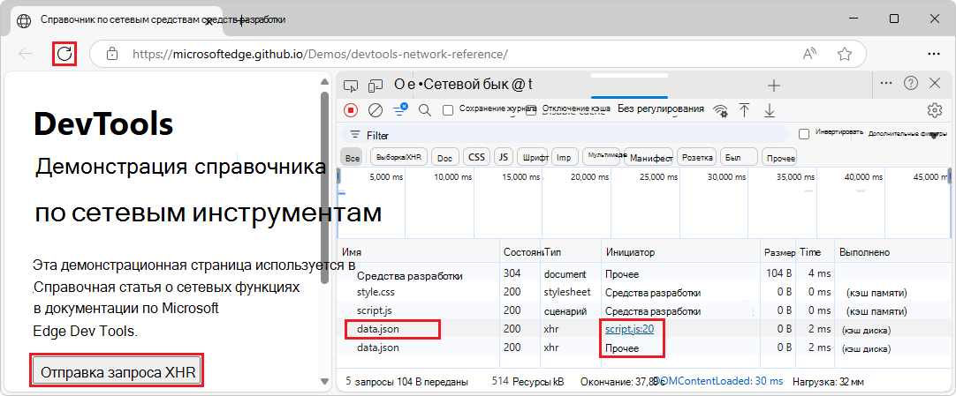Click inside the Filter text field
Viewport: 956px width, 396px height.
[x=565, y=134]
